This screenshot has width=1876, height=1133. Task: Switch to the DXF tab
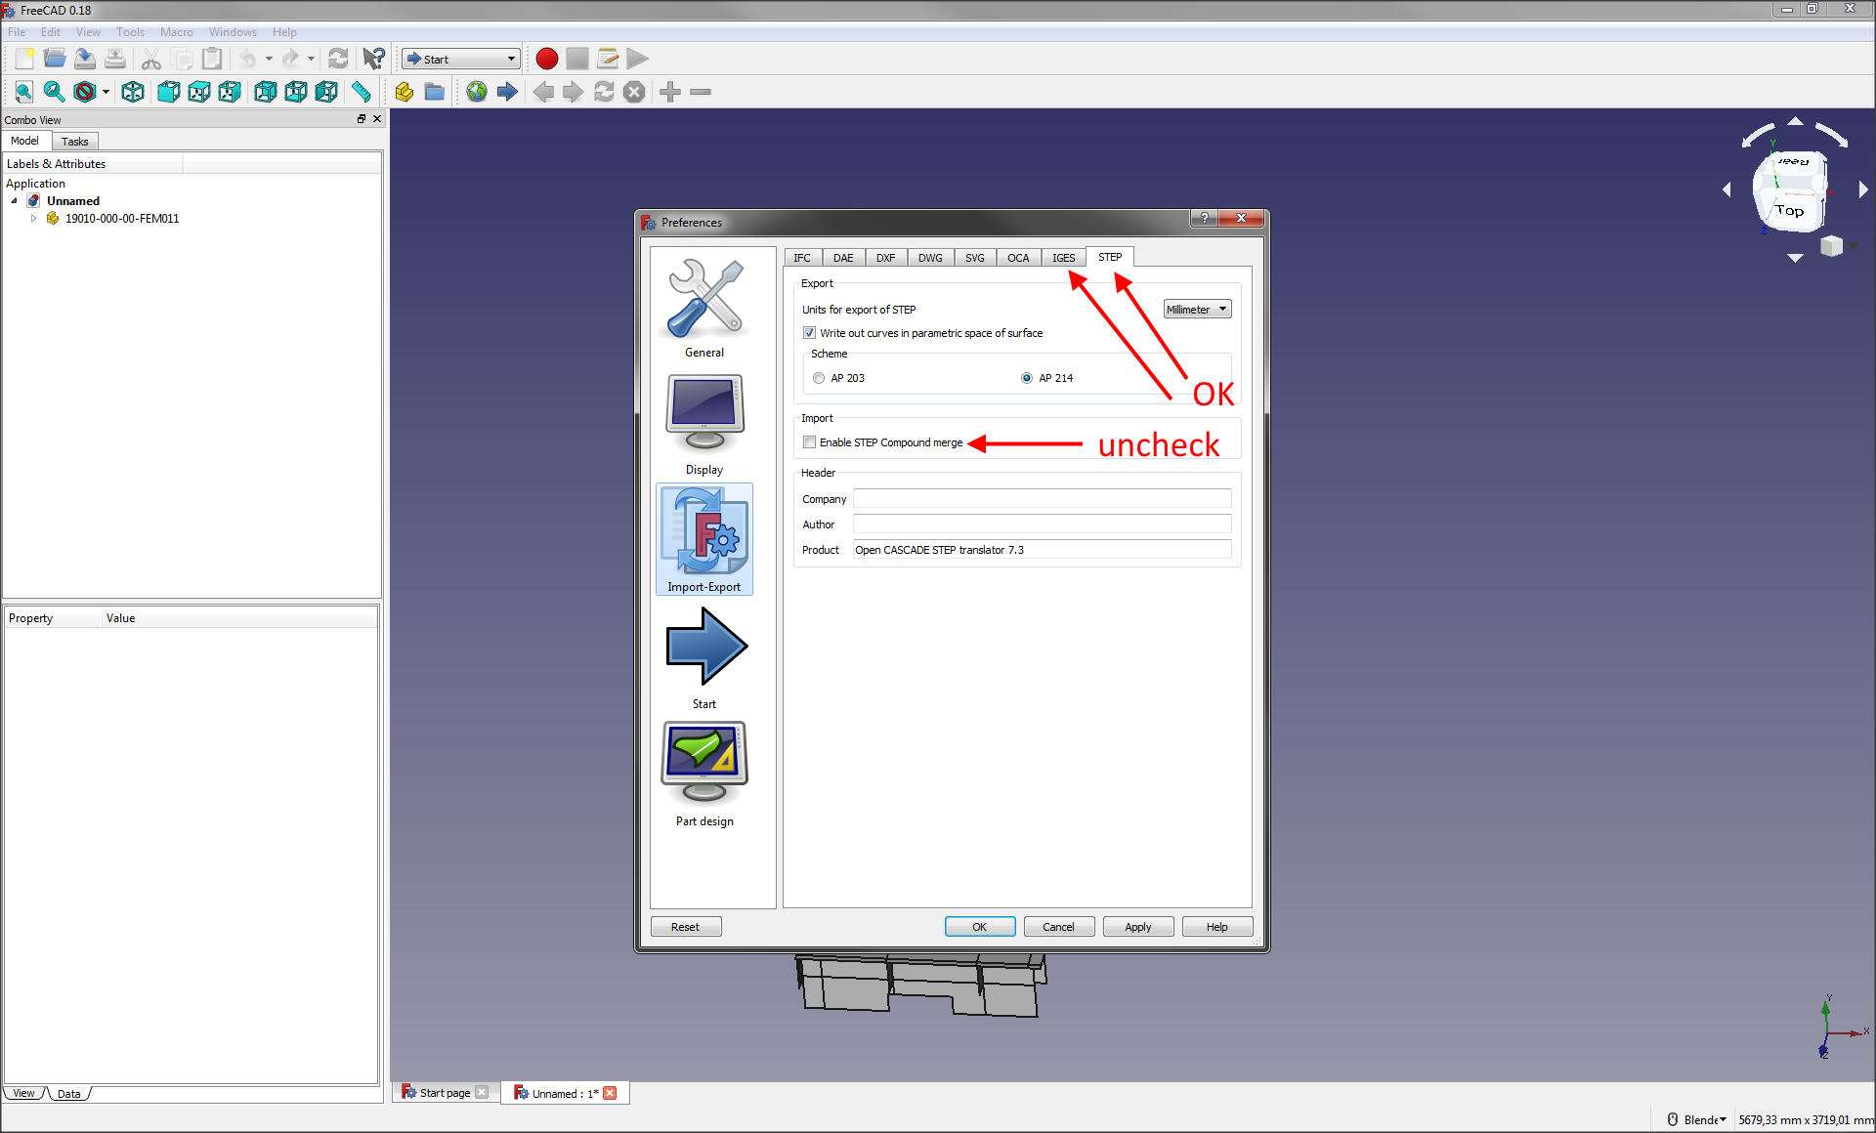click(885, 258)
